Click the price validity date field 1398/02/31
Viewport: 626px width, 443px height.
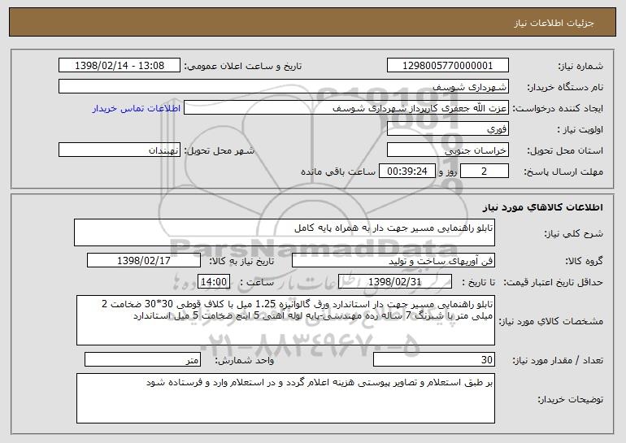[x=395, y=281]
